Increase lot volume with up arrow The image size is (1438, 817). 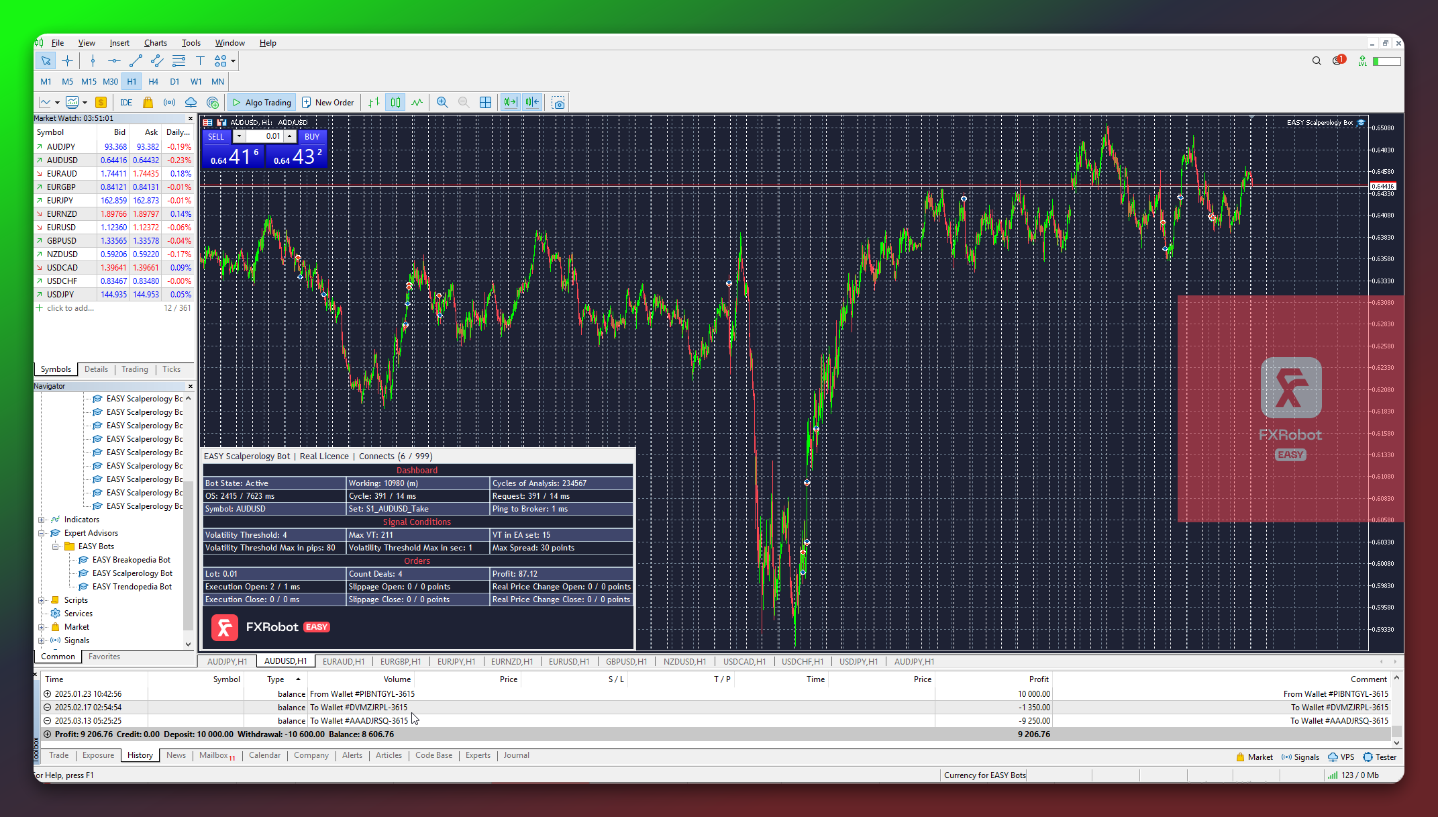(290, 137)
